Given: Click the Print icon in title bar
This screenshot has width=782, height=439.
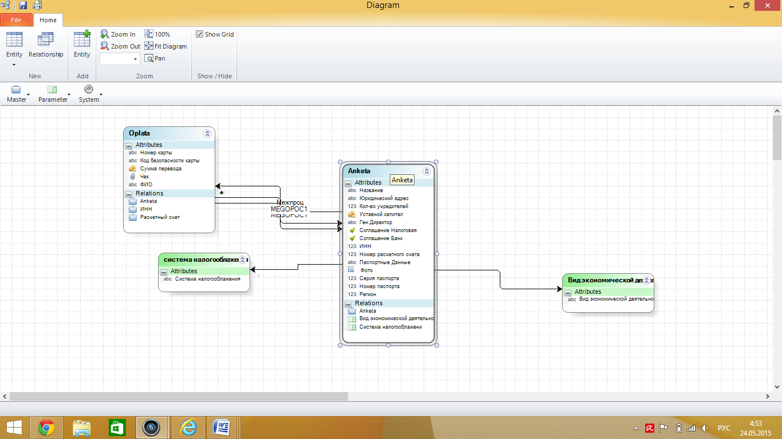Looking at the screenshot, I should coord(38,5).
